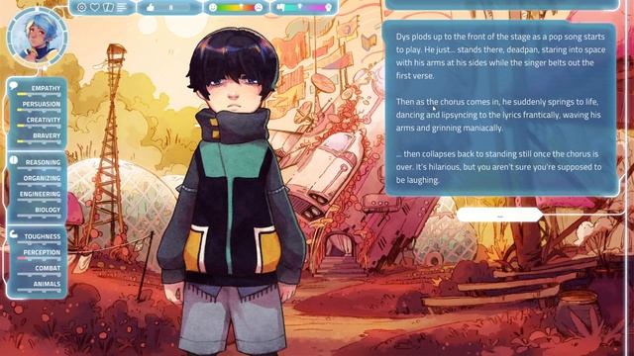634x356 pixels.
Task: Click the flexed arm physical skills icon
Action: pos(13,234)
